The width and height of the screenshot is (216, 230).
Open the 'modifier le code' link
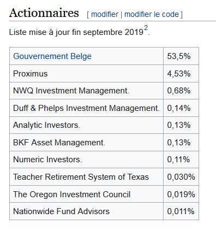tap(152, 14)
